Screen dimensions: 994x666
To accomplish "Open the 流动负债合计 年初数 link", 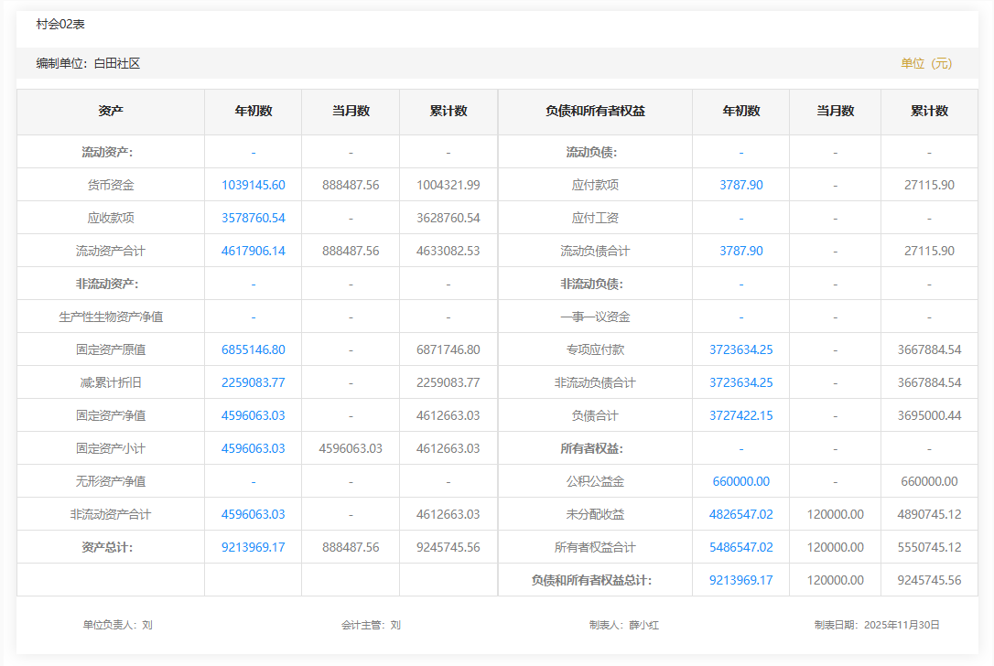I will coord(740,251).
